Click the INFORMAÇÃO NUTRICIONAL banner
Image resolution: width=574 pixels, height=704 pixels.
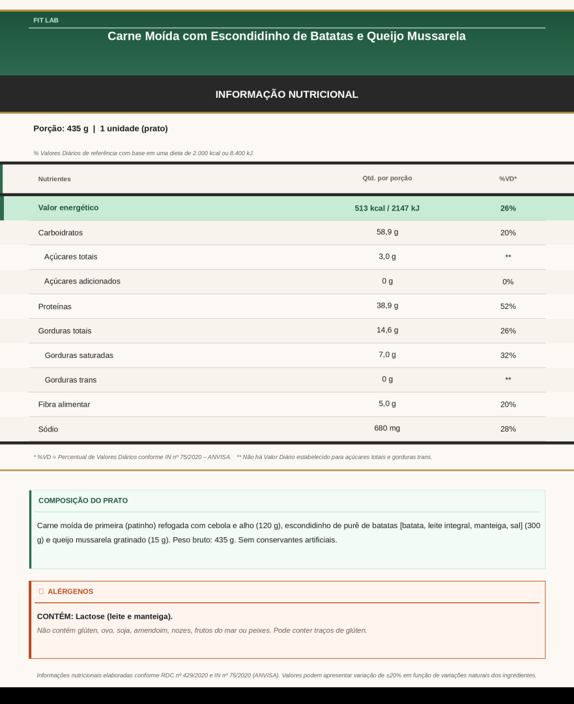point(287,95)
